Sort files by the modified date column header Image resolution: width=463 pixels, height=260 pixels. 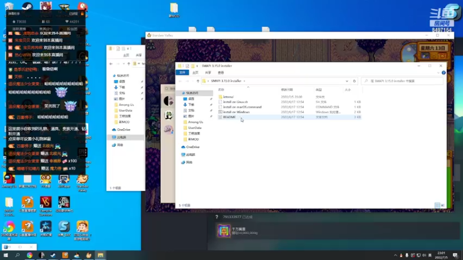coord(287,90)
